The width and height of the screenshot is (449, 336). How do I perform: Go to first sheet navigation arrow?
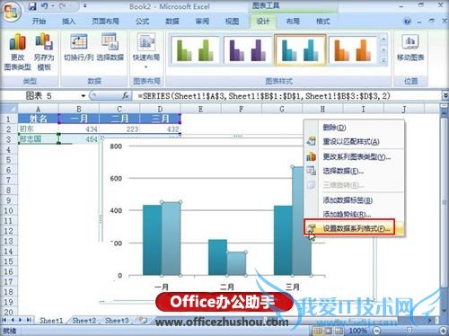(x=4, y=320)
